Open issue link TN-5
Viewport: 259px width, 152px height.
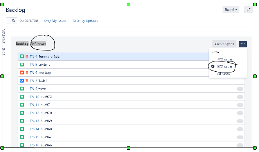click(x=34, y=65)
